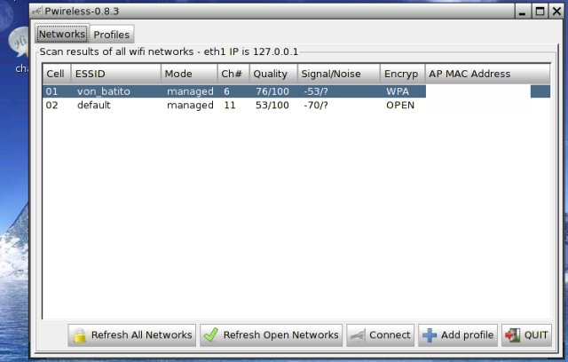Screen dimensions: 568x362
Task: Maximize the Pwireless window
Action: click(x=540, y=12)
